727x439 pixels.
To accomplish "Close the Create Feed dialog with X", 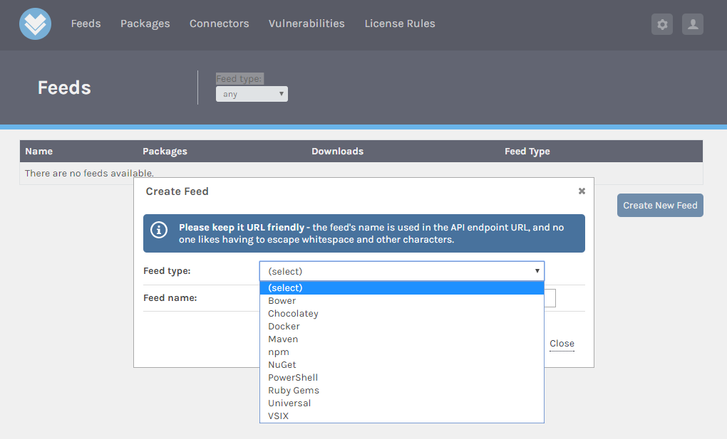I will point(582,191).
